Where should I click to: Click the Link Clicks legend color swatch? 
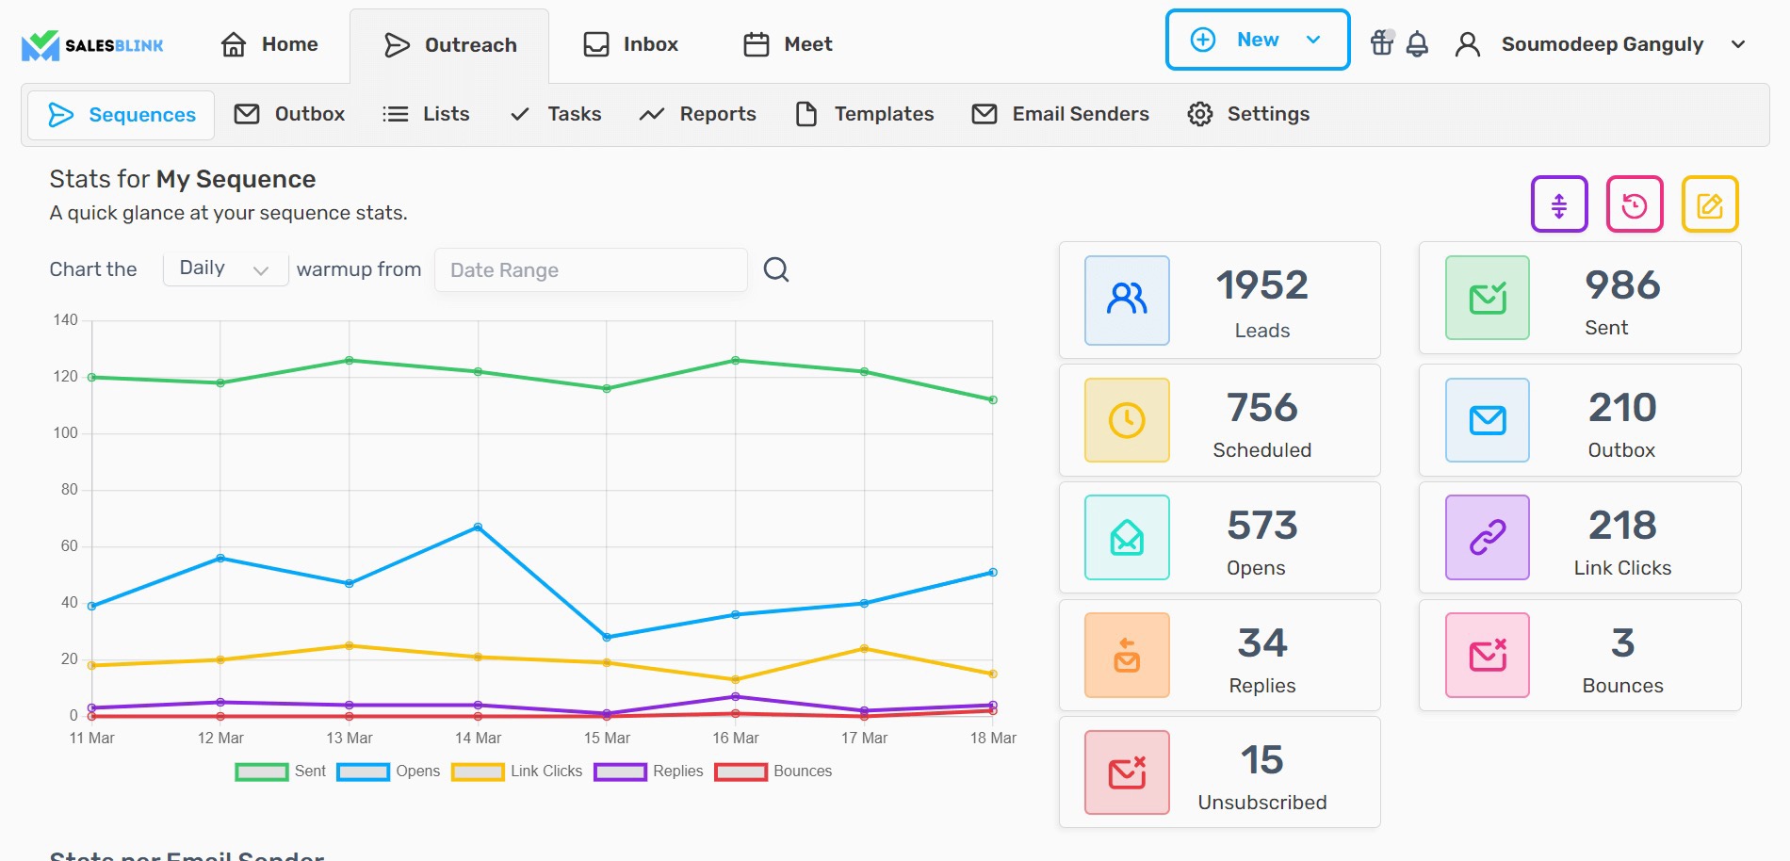[478, 772]
